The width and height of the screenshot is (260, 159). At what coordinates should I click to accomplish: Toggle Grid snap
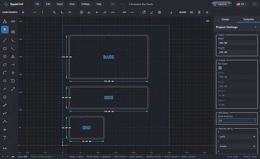click(233, 156)
